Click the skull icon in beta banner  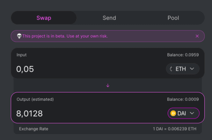[19, 36]
